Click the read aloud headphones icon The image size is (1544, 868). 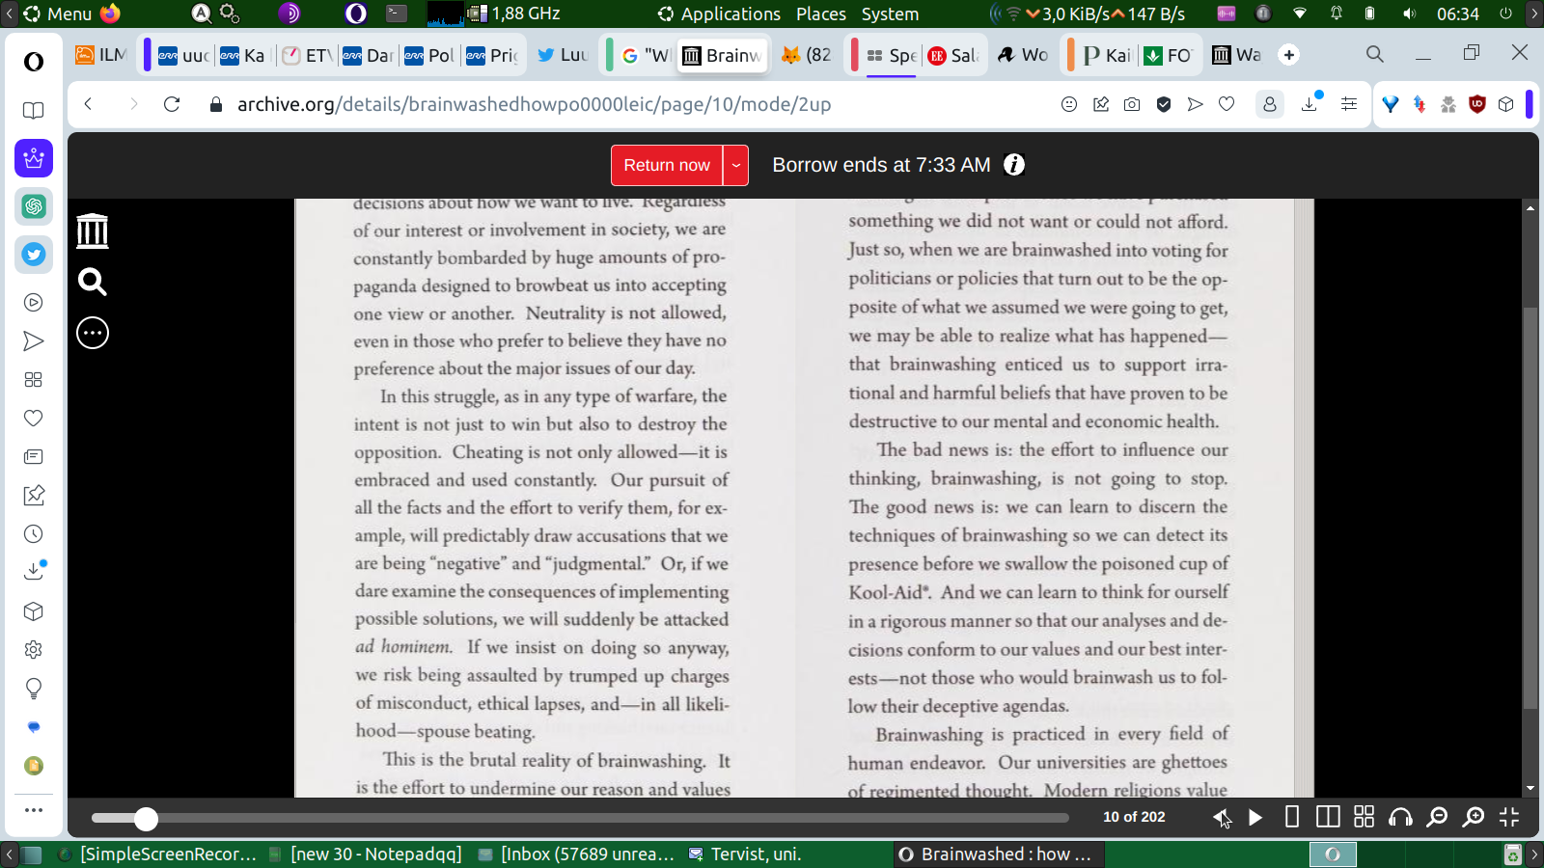point(1399,818)
